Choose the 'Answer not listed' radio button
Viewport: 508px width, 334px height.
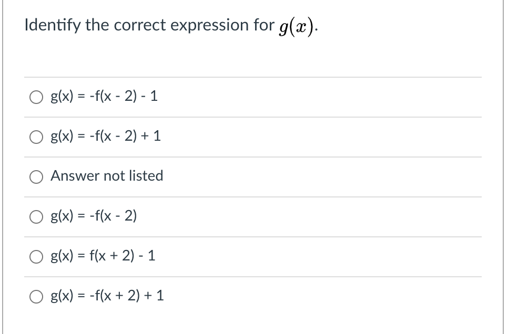coord(36,177)
